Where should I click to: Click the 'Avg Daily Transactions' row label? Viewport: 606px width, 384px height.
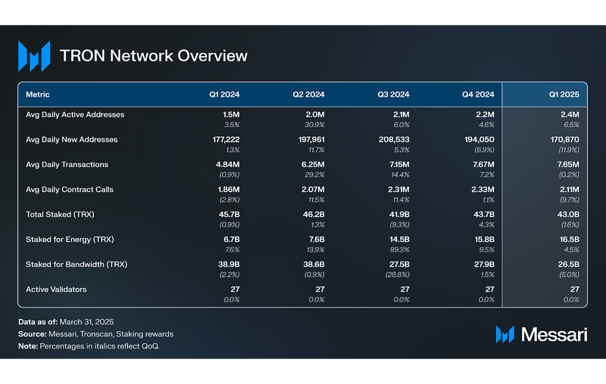coord(67,165)
